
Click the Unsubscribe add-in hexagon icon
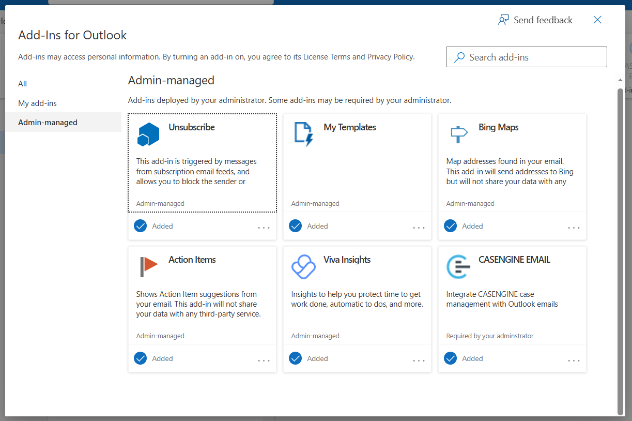point(148,134)
